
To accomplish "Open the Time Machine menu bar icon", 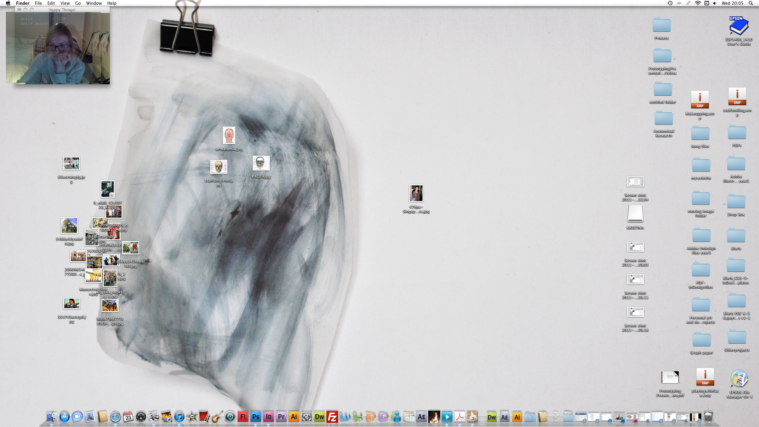I will (x=670, y=3).
